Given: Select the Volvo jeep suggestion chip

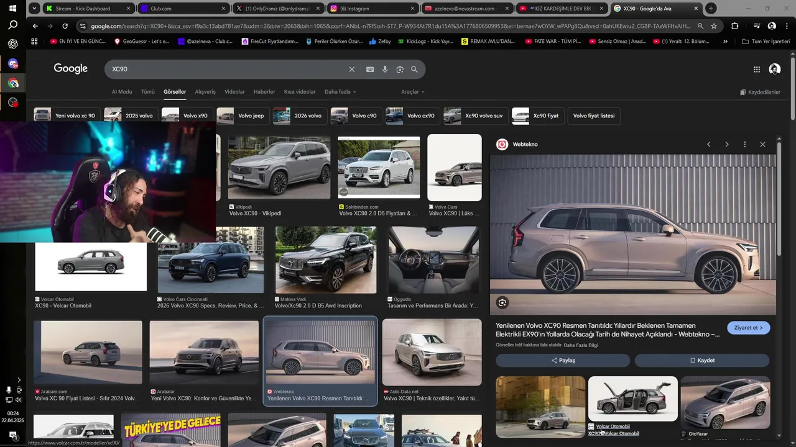Looking at the screenshot, I should [x=243, y=115].
